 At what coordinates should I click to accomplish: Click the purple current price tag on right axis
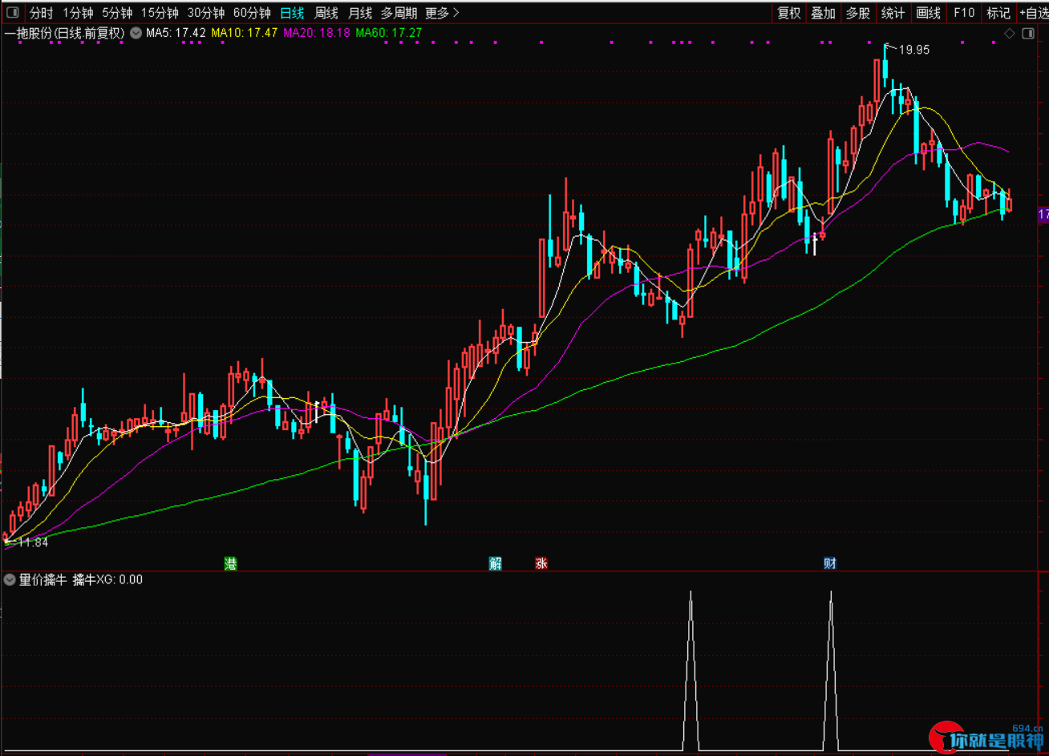pyautogui.click(x=1043, y=214)
